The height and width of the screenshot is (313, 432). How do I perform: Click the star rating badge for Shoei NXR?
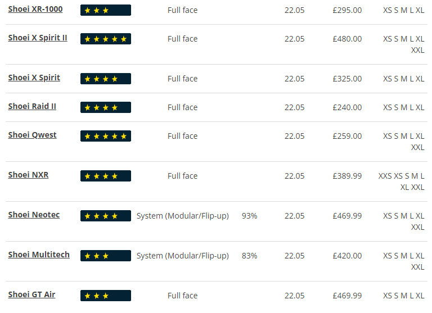click(106, 176)
